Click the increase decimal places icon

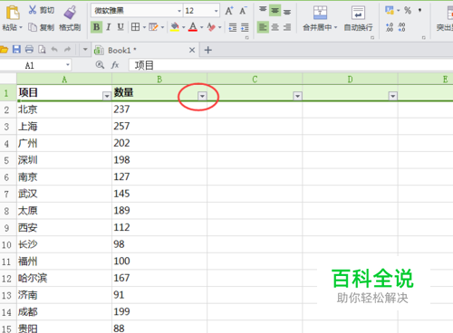390,27
